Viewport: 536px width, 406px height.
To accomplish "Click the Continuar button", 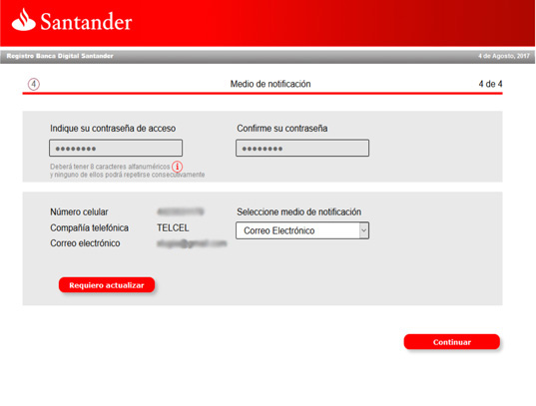I will pyautogui.click(x=451, y=342).
